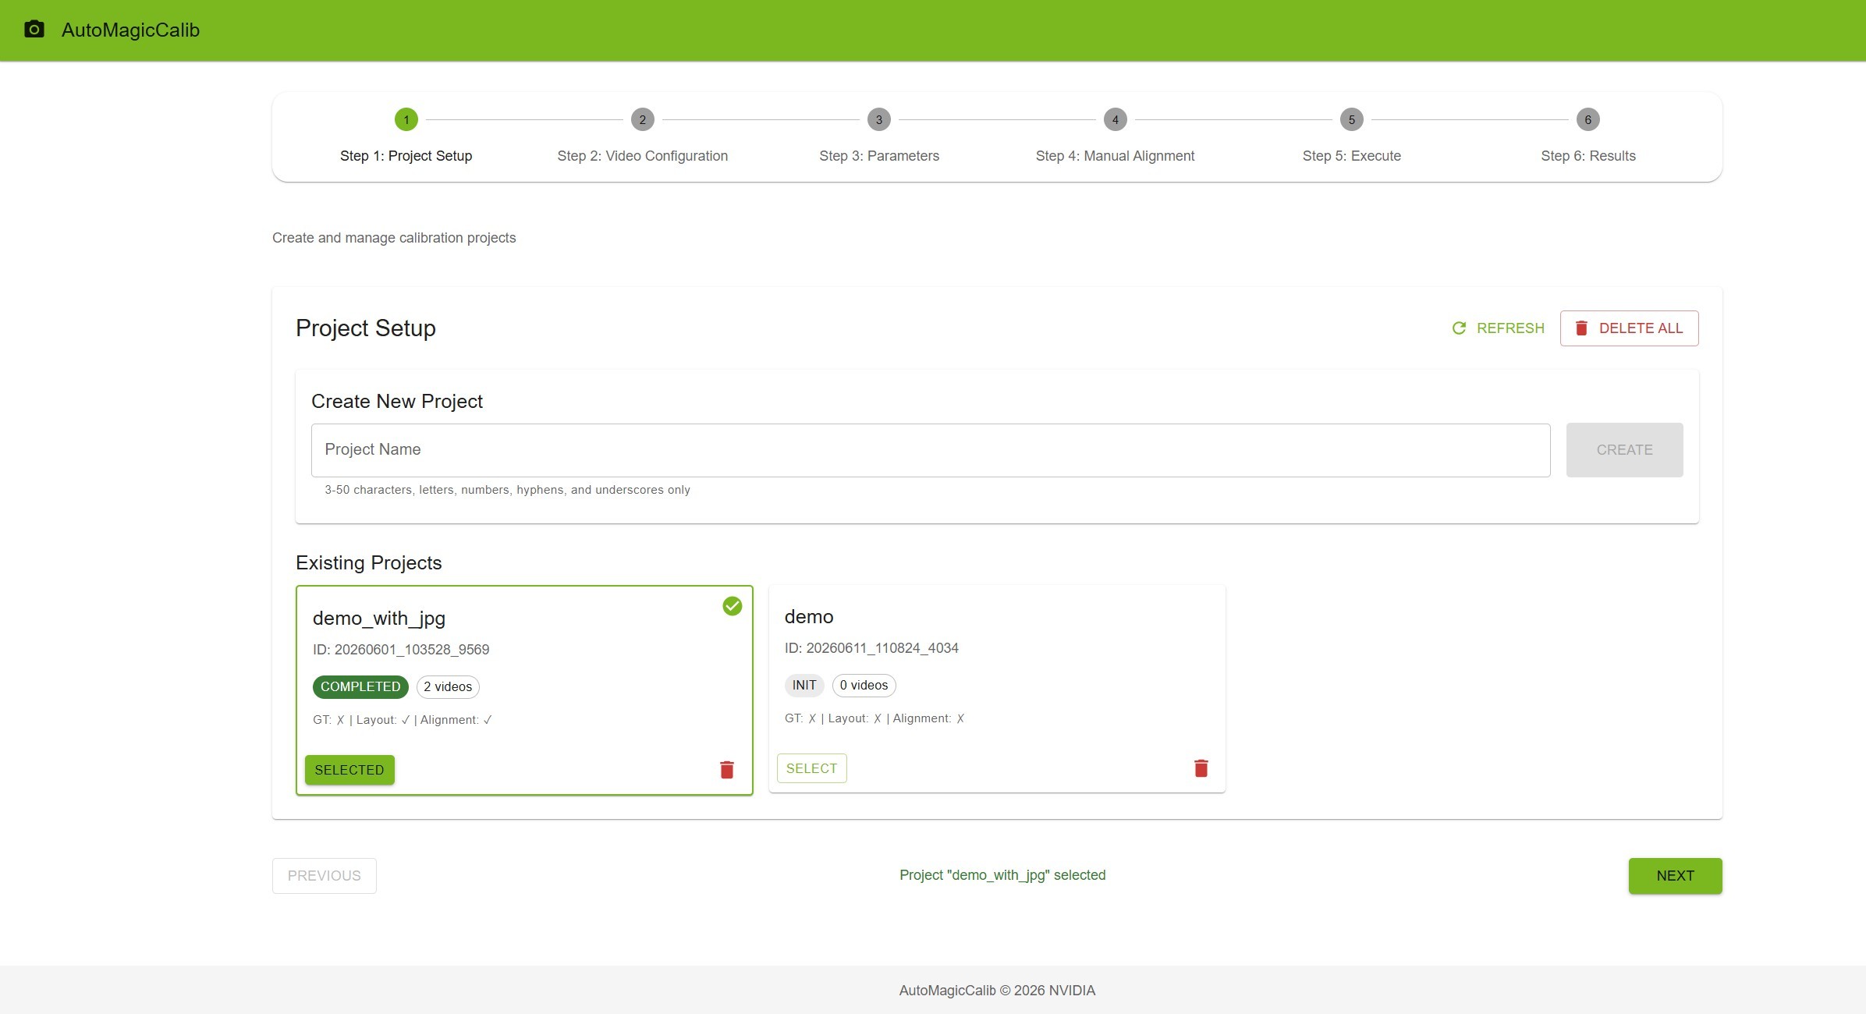Click step 6 circle icon in stepper

click(1588, 119)
